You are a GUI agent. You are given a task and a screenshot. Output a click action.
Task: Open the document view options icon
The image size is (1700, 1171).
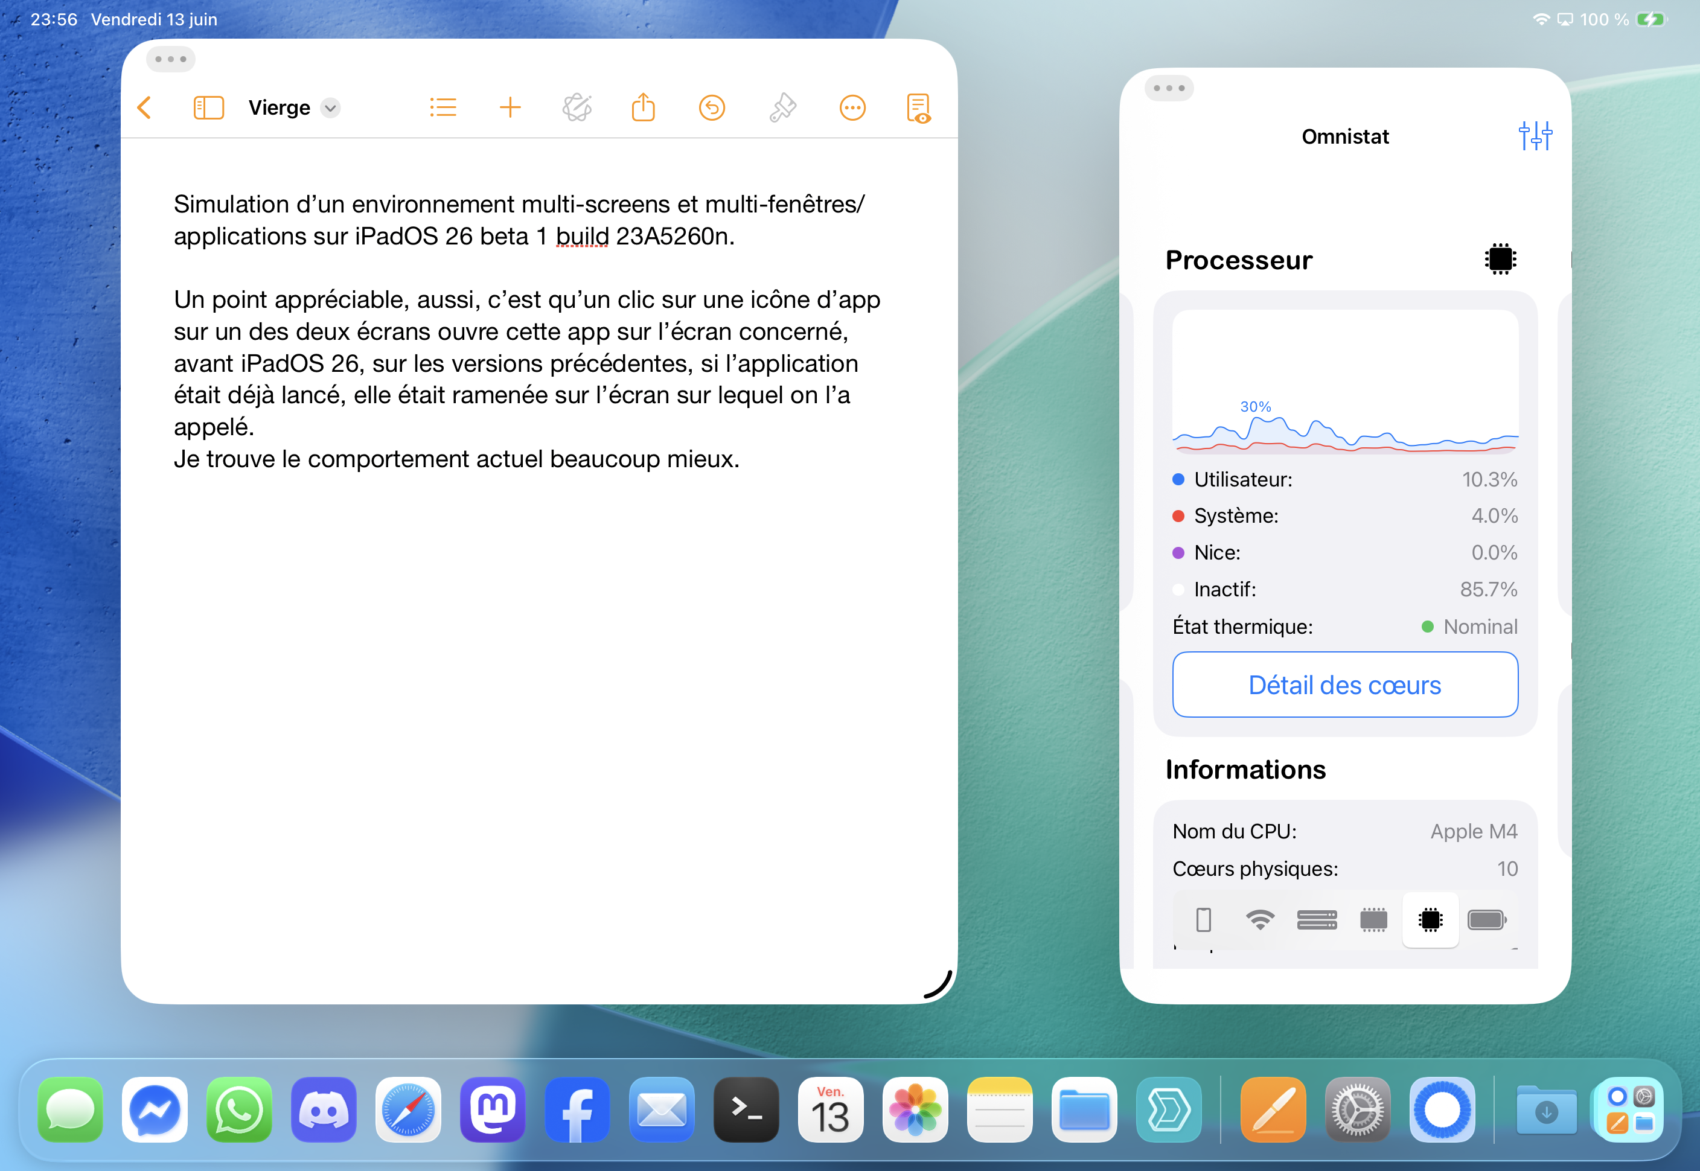tap(919, 108)
